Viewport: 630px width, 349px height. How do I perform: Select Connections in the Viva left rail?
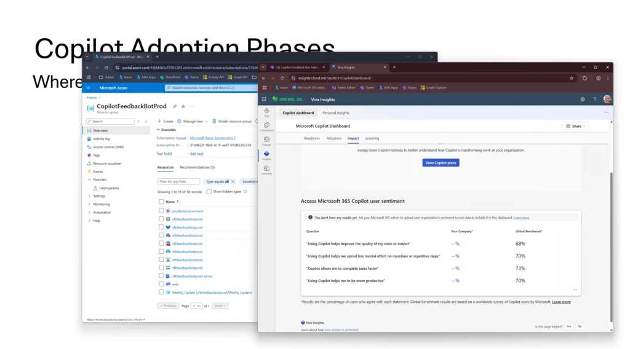(x=266, y=127)
